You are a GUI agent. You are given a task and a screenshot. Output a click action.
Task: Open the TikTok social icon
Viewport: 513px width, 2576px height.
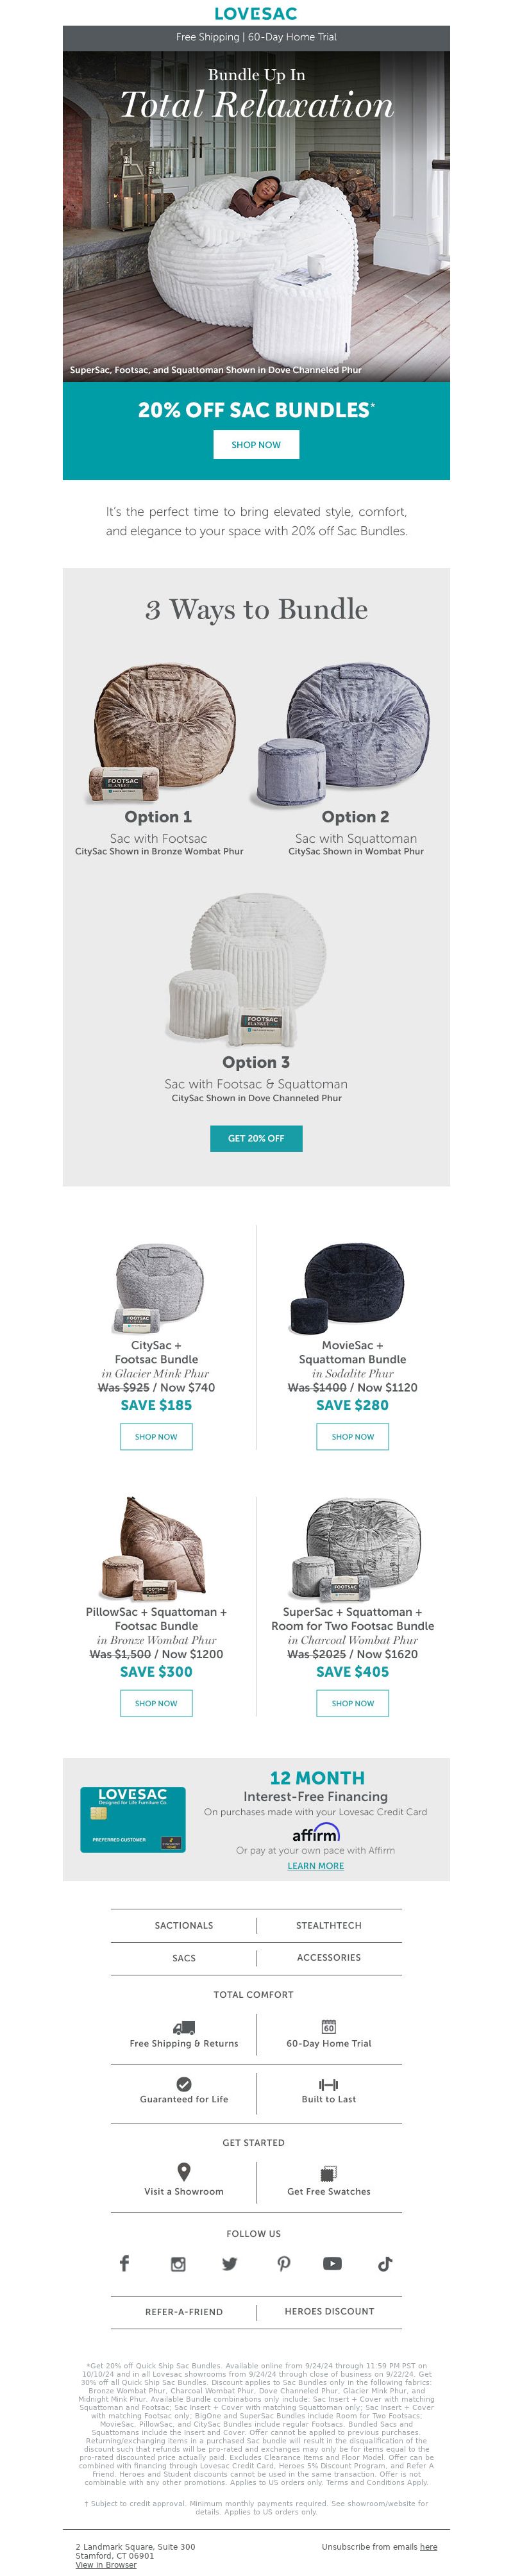[x=385, y=2264]
